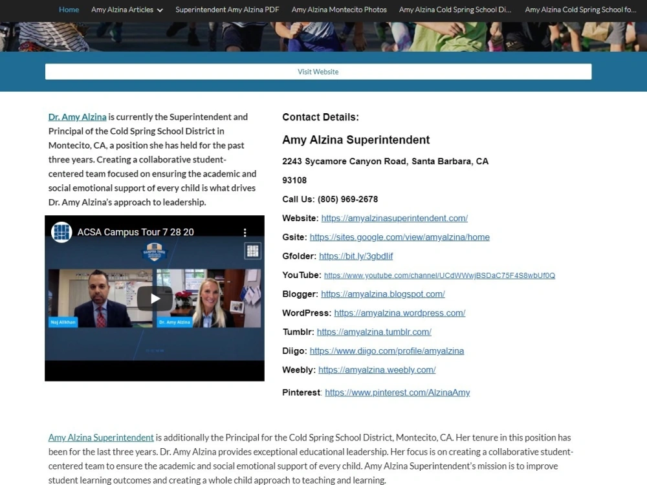Click the Contact Details: heading
Image resolution: width=647 pixels, height=485 pixels.
[321, 117]
